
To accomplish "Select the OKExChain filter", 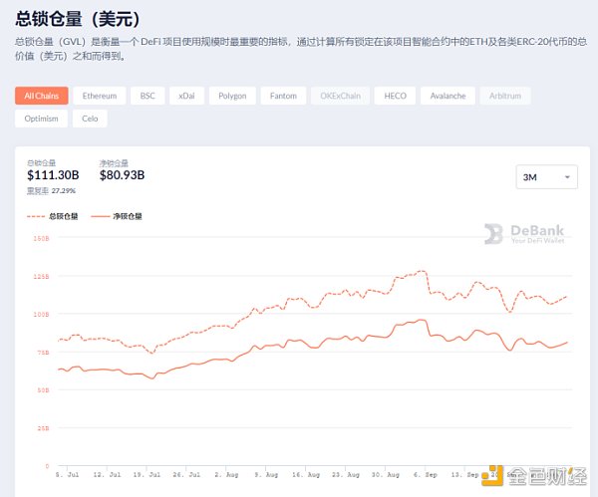I will tap(341, 97).
